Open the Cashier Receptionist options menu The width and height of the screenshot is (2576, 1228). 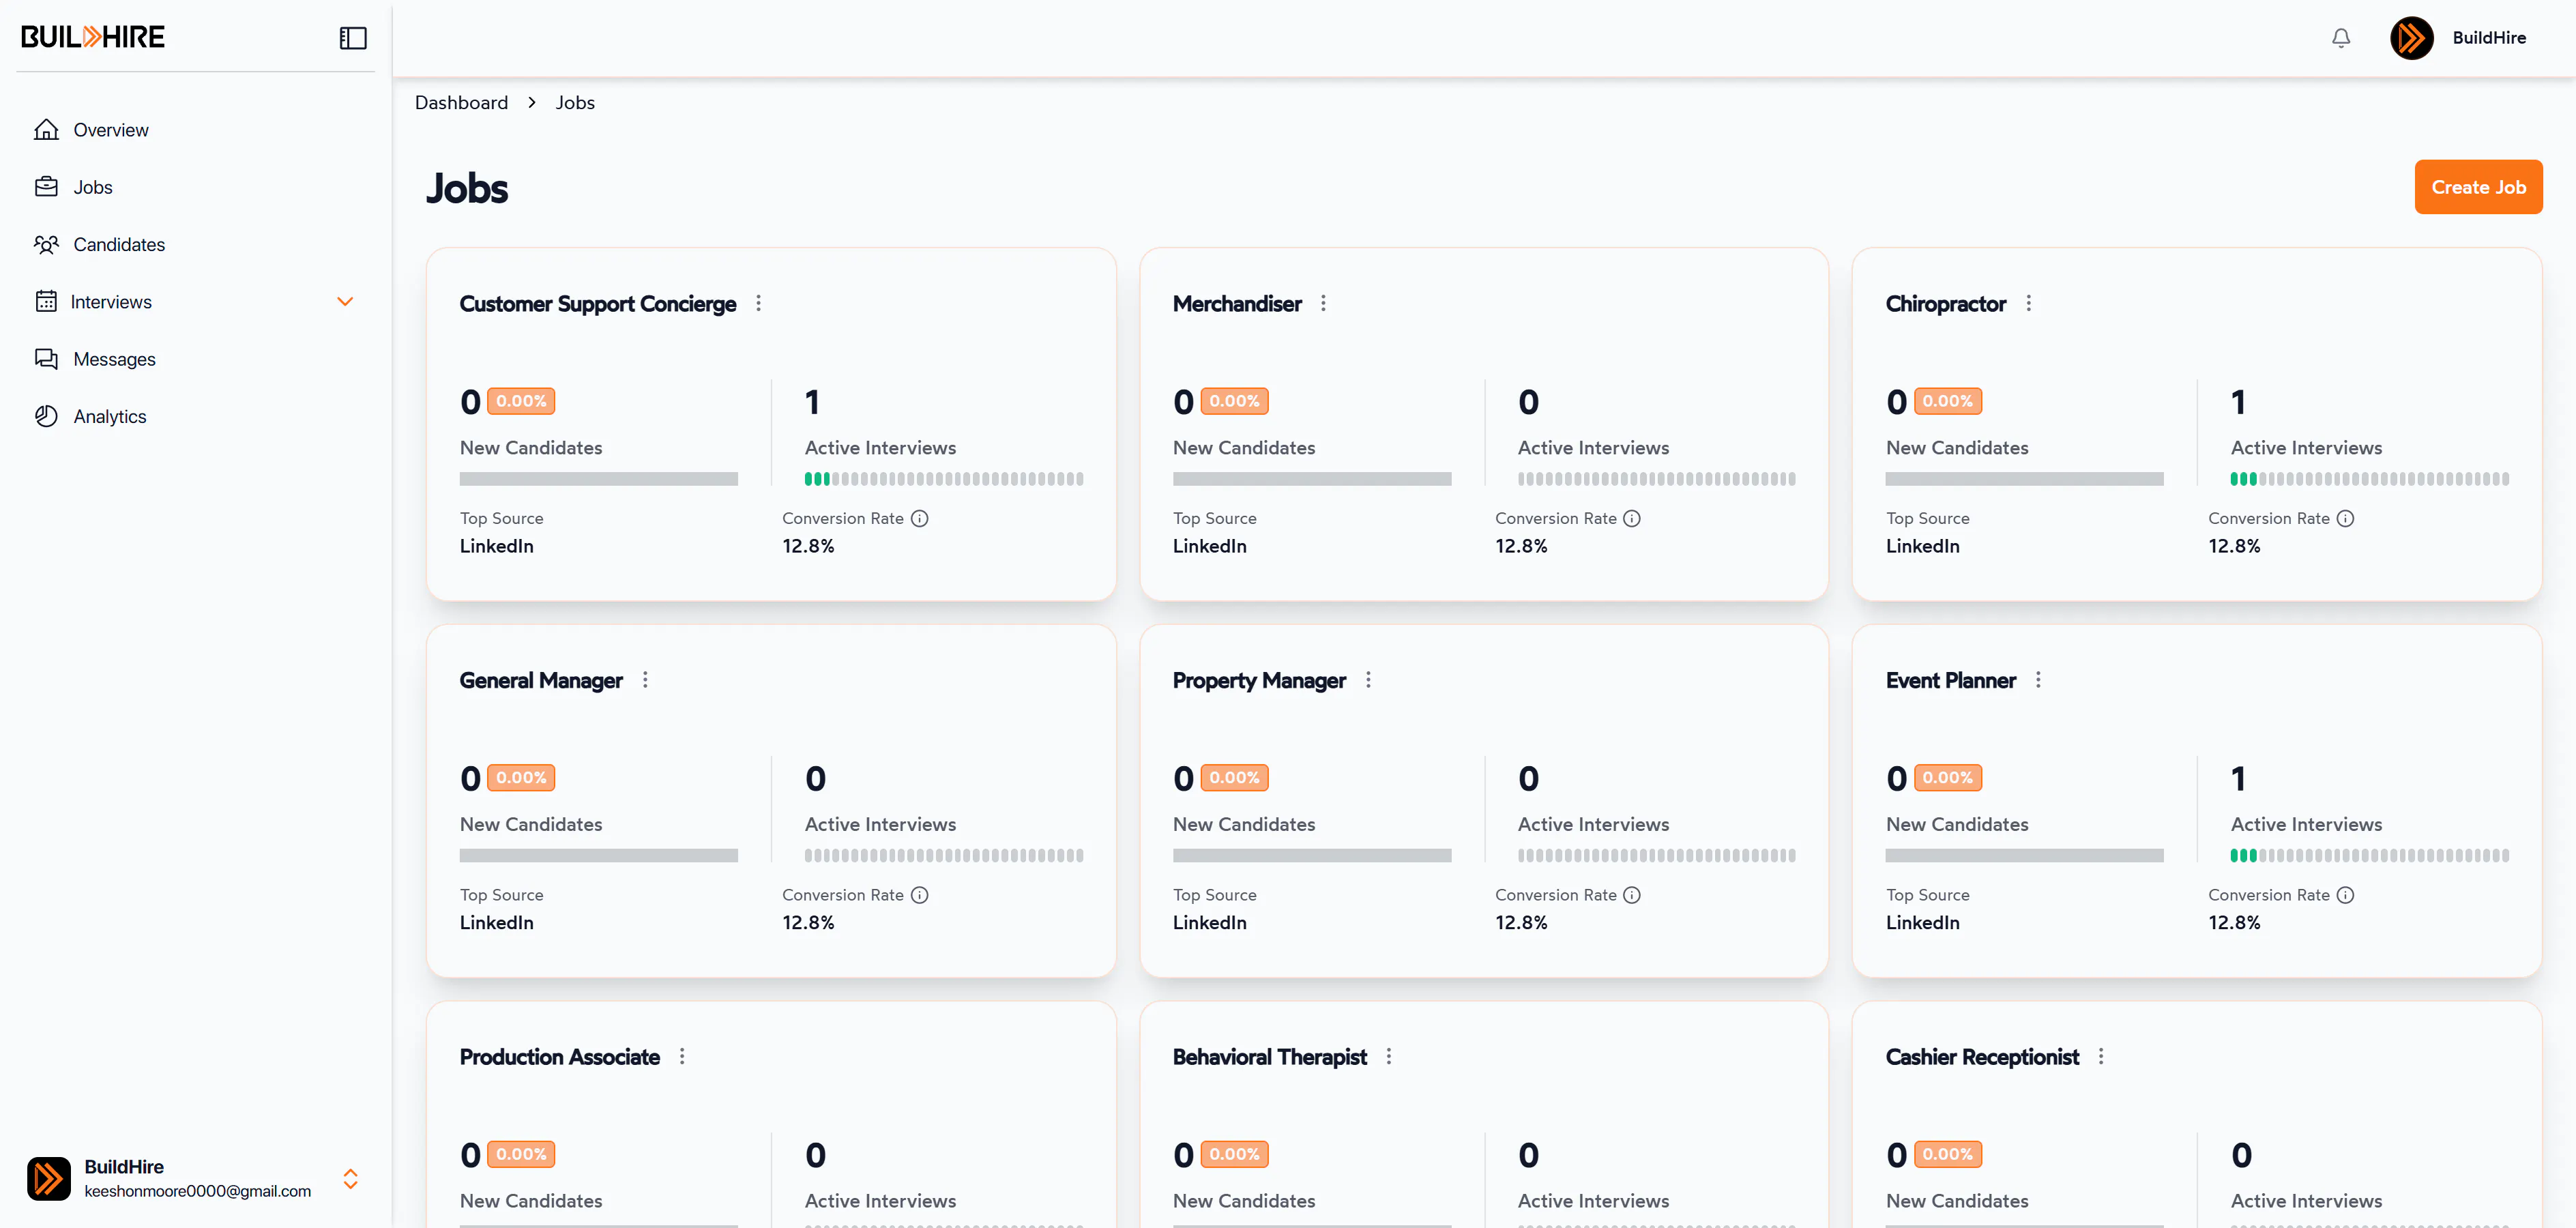tap(2101, 1056)
